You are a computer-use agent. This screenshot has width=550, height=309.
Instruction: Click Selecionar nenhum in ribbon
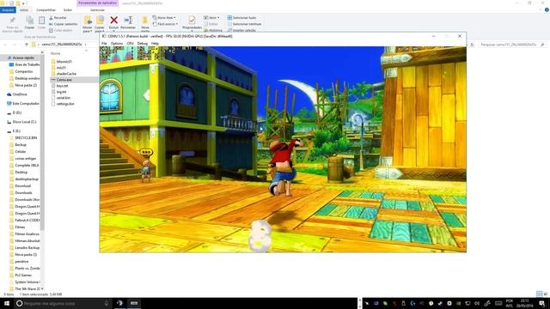pos(244,24)
